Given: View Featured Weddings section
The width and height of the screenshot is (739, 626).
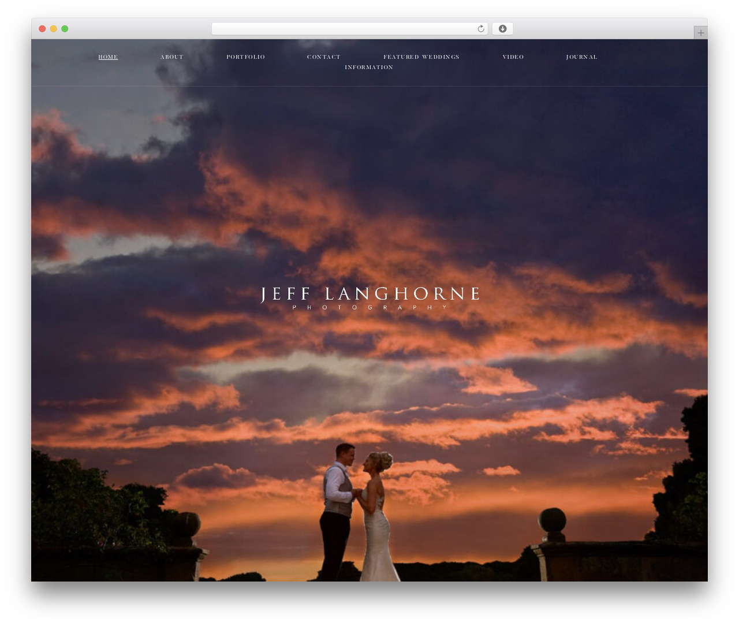Looking at the screenshot, I should point(421,57).
